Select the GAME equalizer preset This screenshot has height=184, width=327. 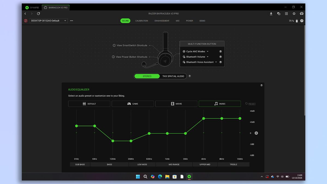(133, 104)
